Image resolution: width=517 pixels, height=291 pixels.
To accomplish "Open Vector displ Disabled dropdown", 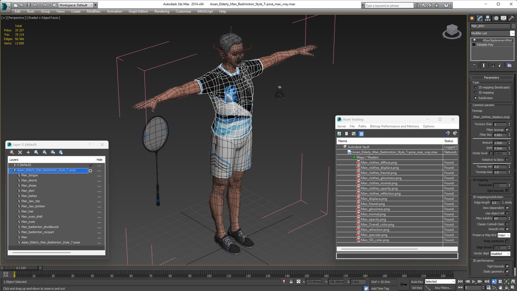I will [500, 254].
